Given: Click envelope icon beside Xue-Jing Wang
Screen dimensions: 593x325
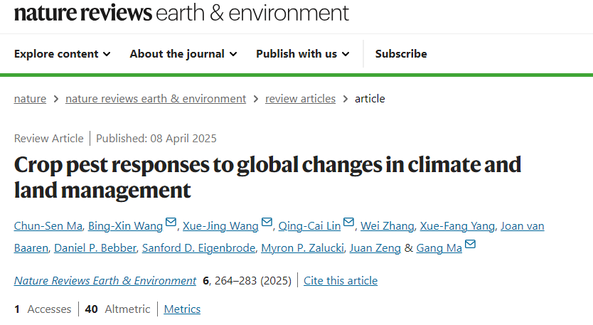Looking at the screenshot, I should (267, 223).
